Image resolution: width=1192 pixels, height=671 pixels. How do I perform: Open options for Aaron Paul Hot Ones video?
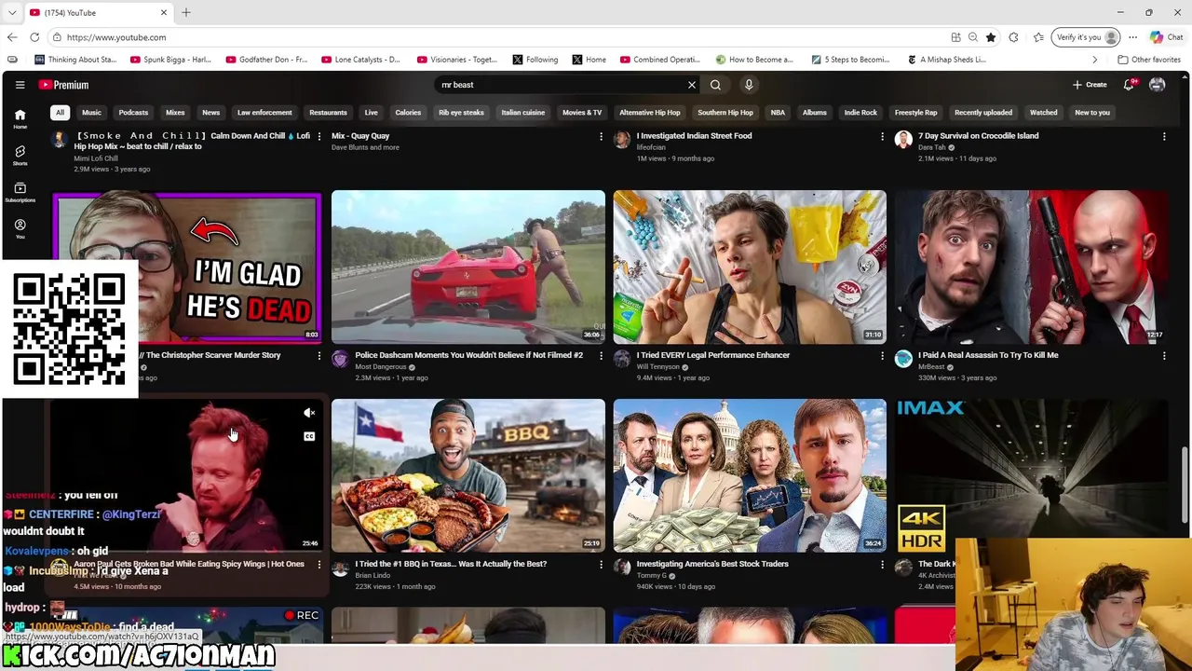pyautogui.click(x=318, y=565)
